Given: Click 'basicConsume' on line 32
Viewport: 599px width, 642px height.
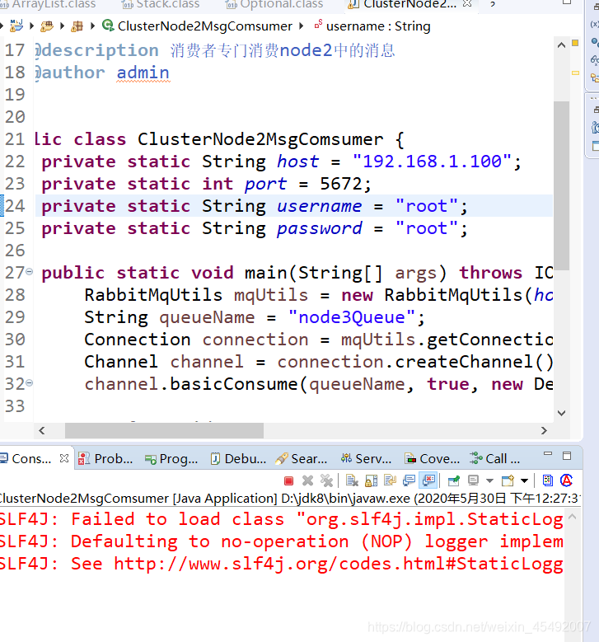Looking at the screenshot, I should tap(234, 384).
